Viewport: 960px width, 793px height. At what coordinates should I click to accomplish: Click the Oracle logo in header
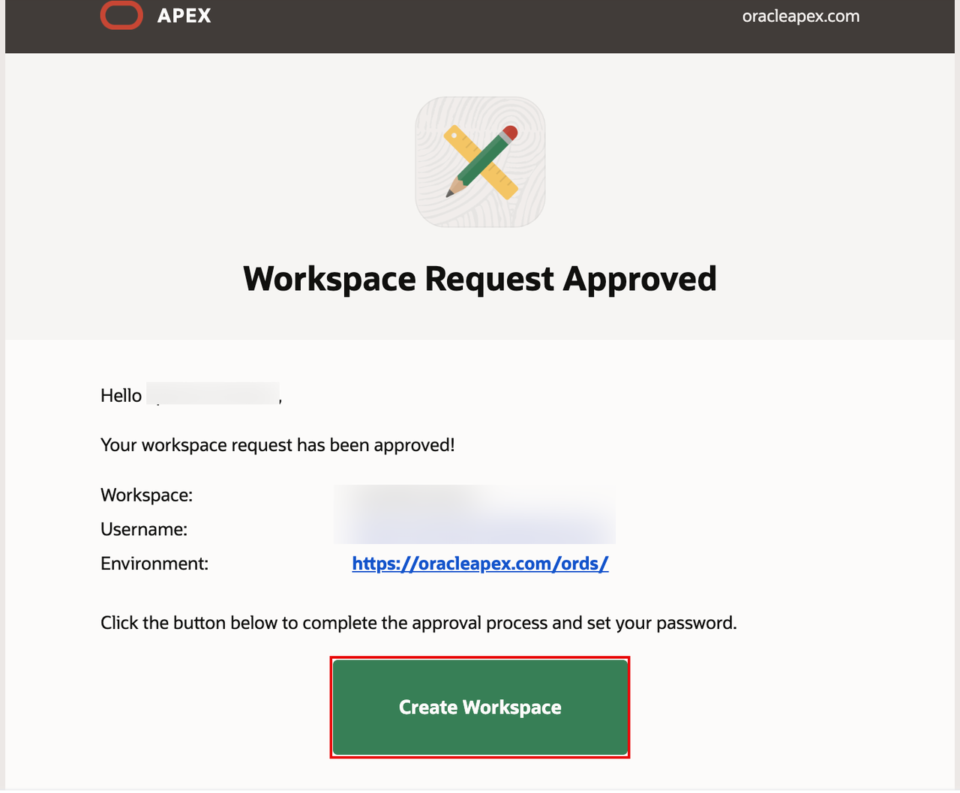pos(121,16)
